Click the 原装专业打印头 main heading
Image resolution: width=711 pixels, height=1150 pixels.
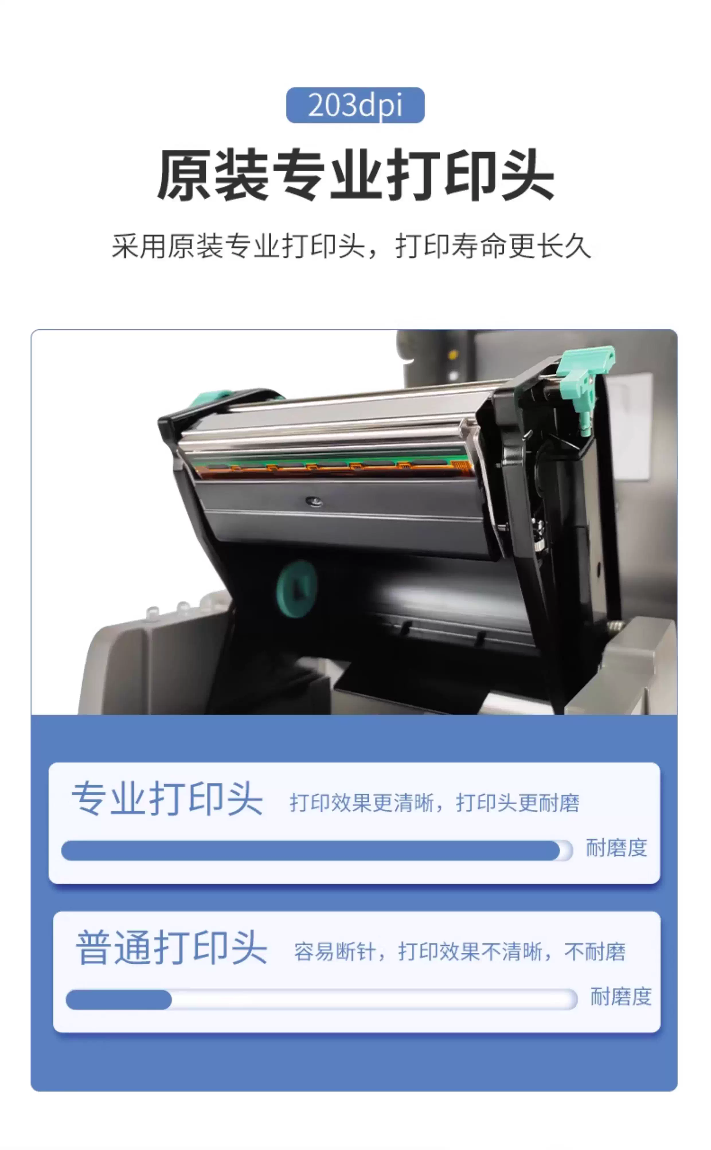(x=355, y=175)
